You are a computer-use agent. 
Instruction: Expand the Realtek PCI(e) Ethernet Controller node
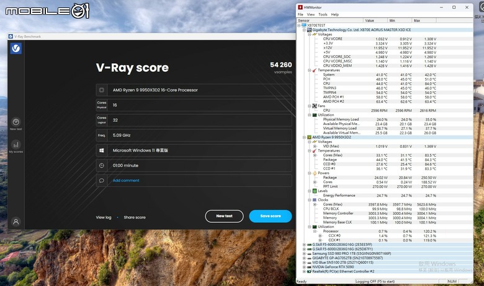(304, 272)
